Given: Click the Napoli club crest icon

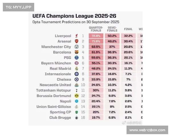Looking at the screenshot, I should tap(76, 101).
